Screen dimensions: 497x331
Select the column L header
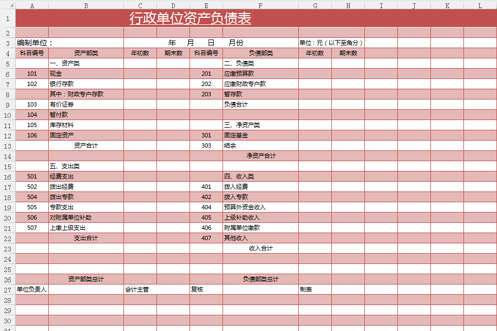[x=480, y=5]
